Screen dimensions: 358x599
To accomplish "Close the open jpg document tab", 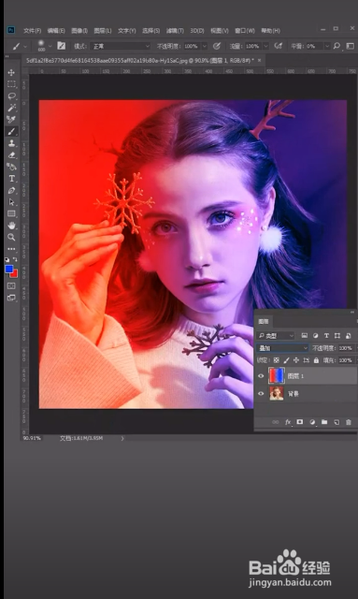I will click(260, 60).
